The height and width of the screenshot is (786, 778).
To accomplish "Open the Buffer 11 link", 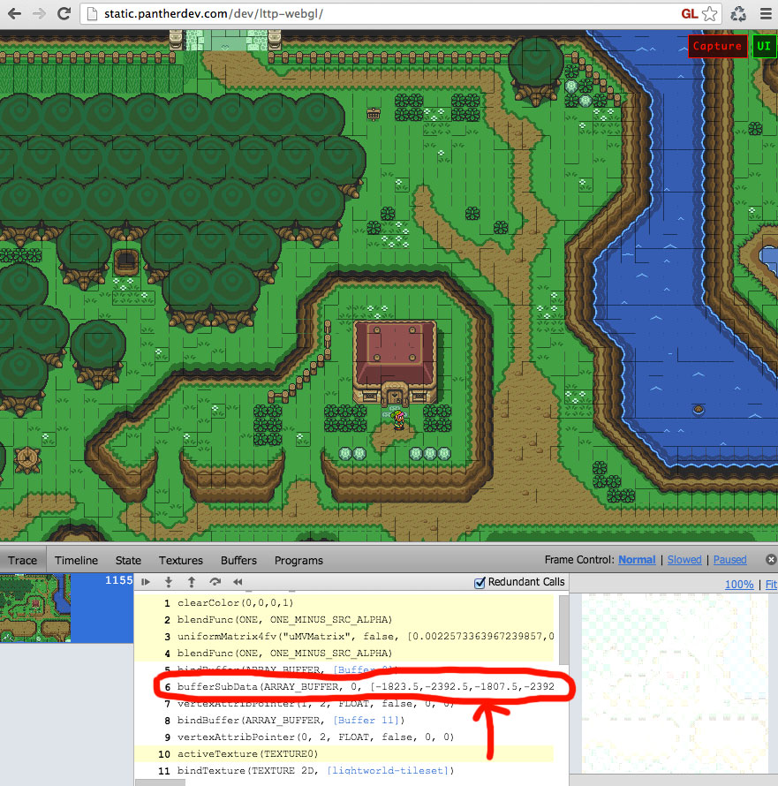I will tap(366, 721).
